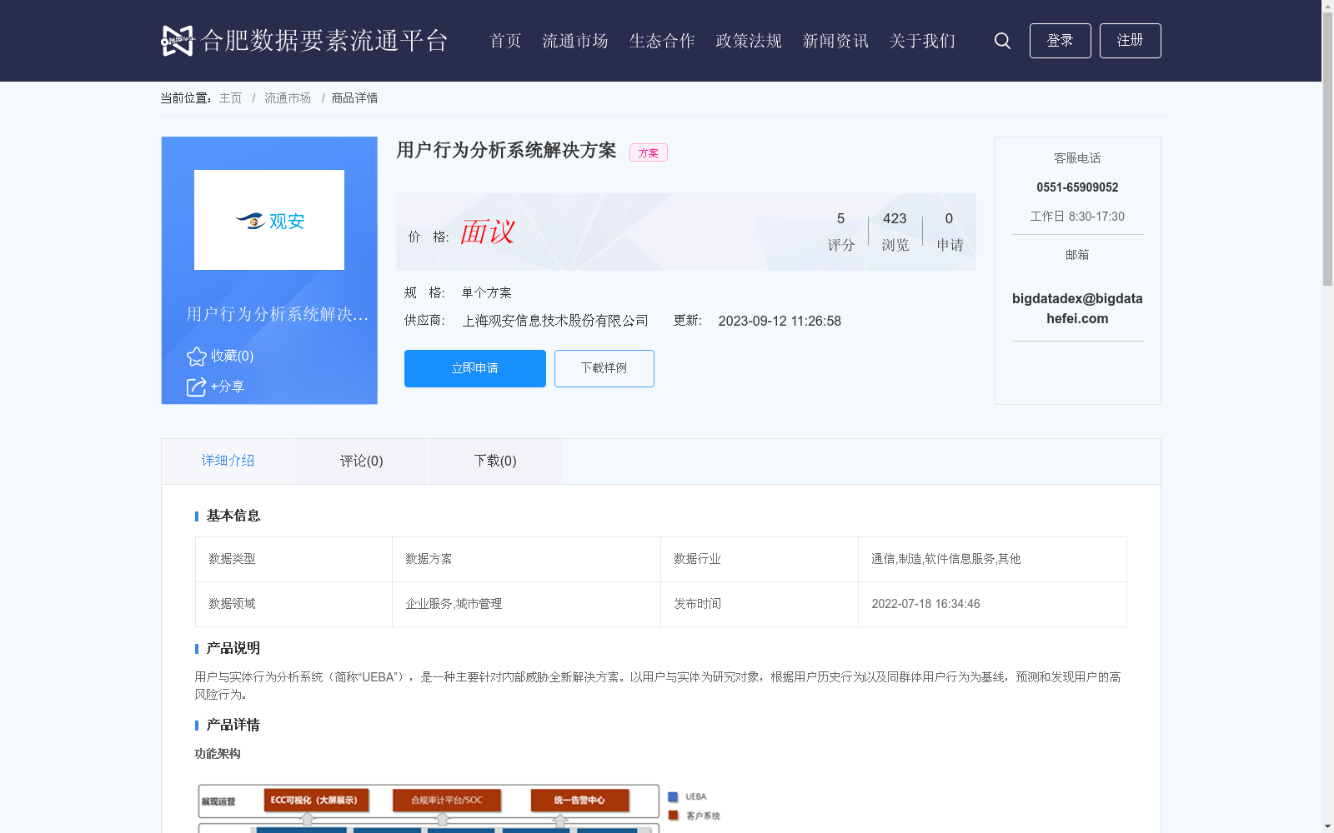This screenshot has height=833, width=1334.
Task: Click the page vertical scrollbar thumb
Action: [1327, 150]
